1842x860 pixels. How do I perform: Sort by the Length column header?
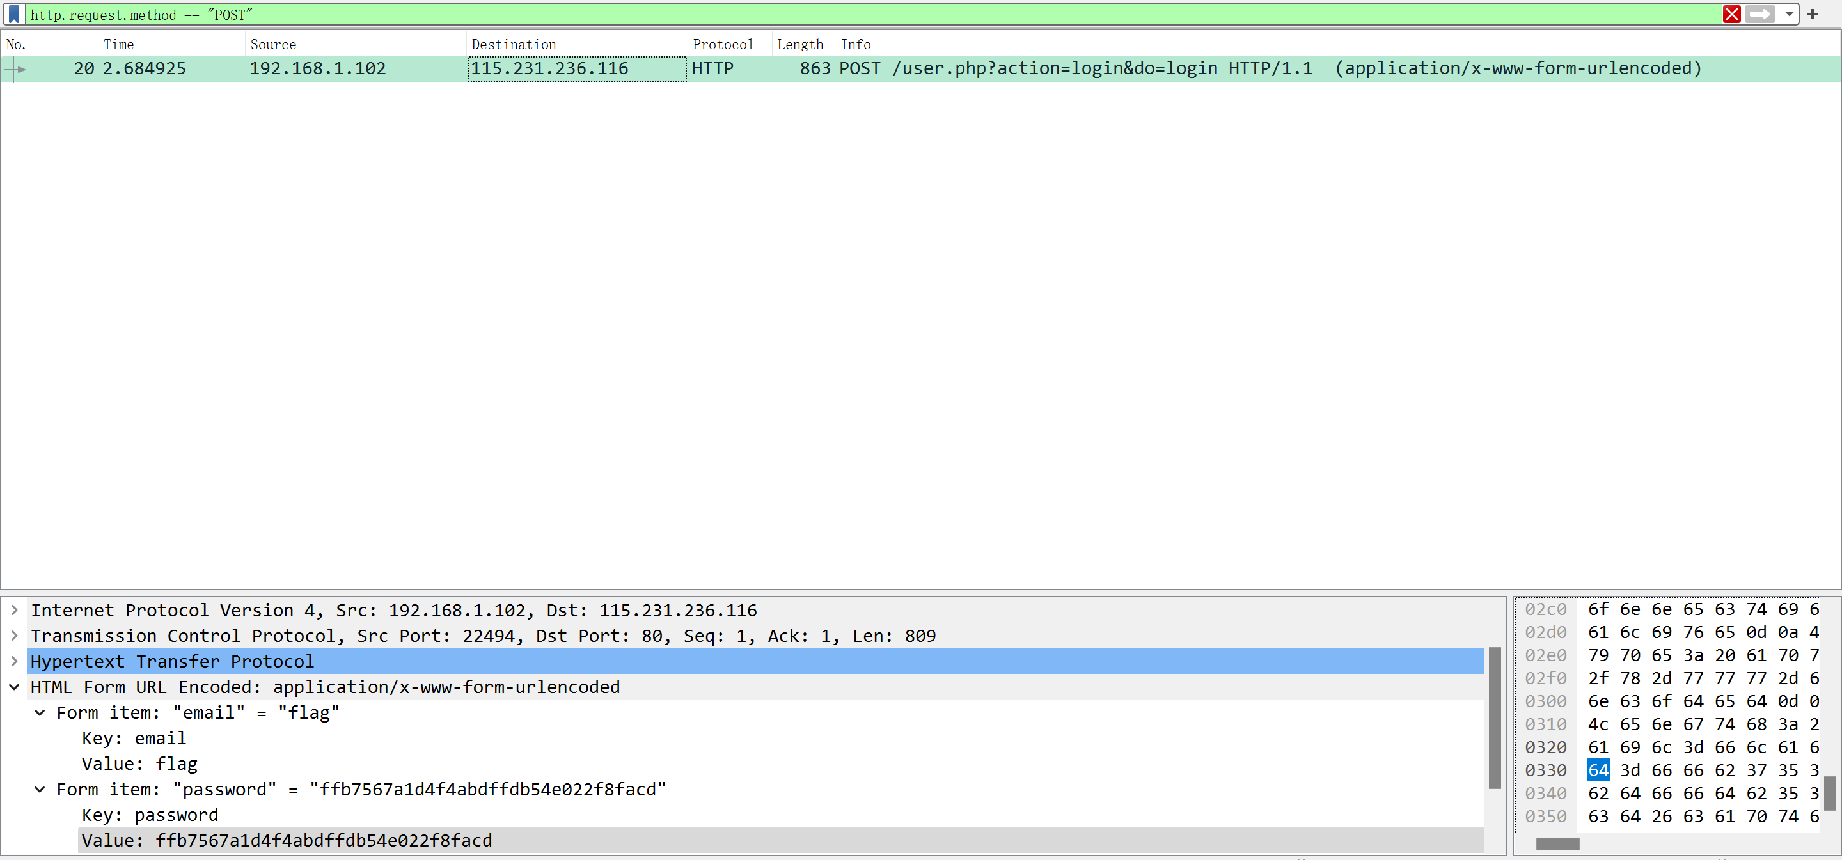pos(803,44)
